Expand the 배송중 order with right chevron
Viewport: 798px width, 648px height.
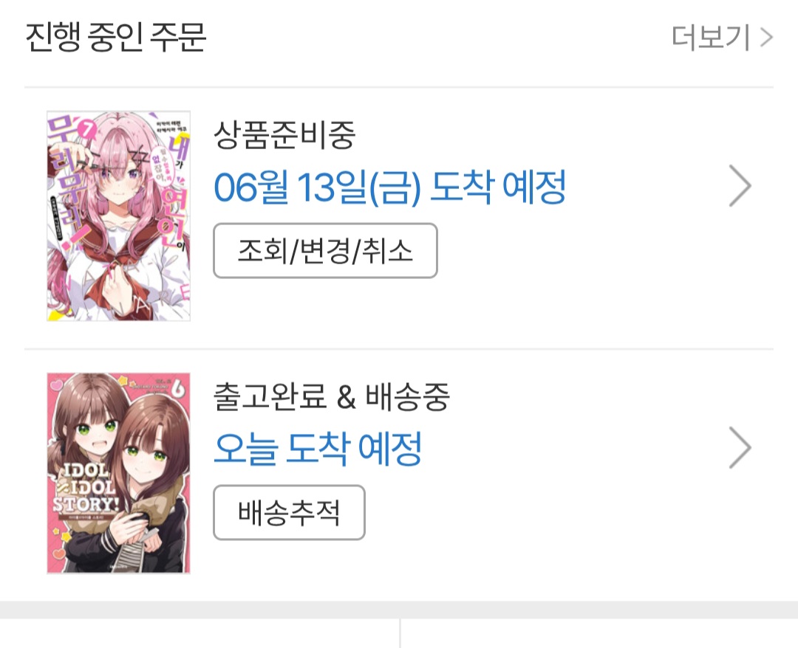coord(740,447)
